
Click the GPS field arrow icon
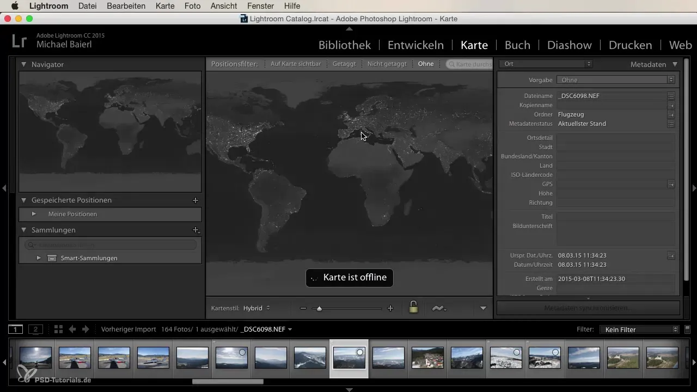coord(671,185)
